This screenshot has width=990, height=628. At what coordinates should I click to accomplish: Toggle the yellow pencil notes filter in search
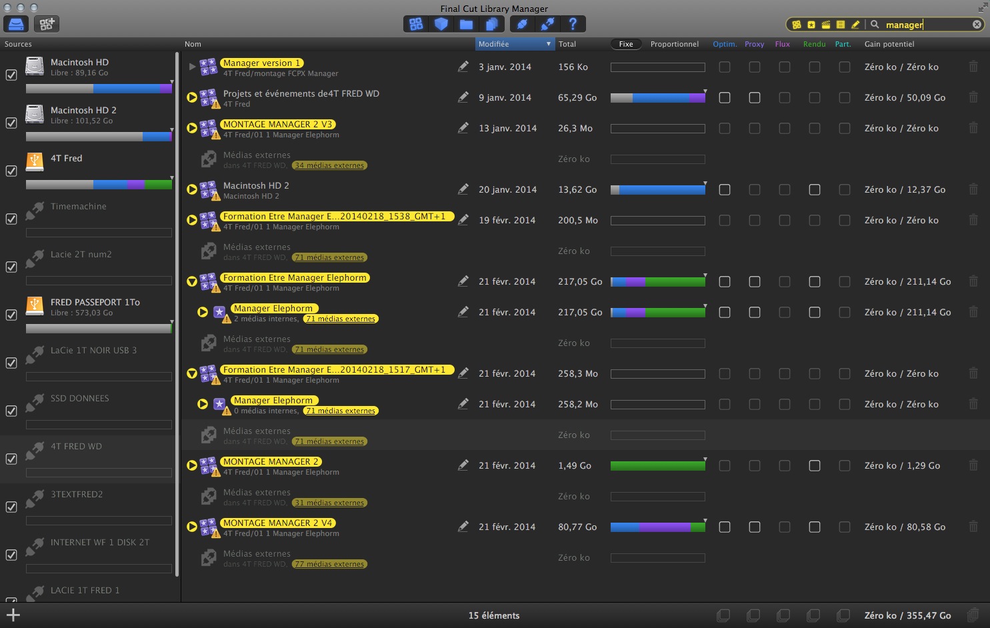click(855, 25)
